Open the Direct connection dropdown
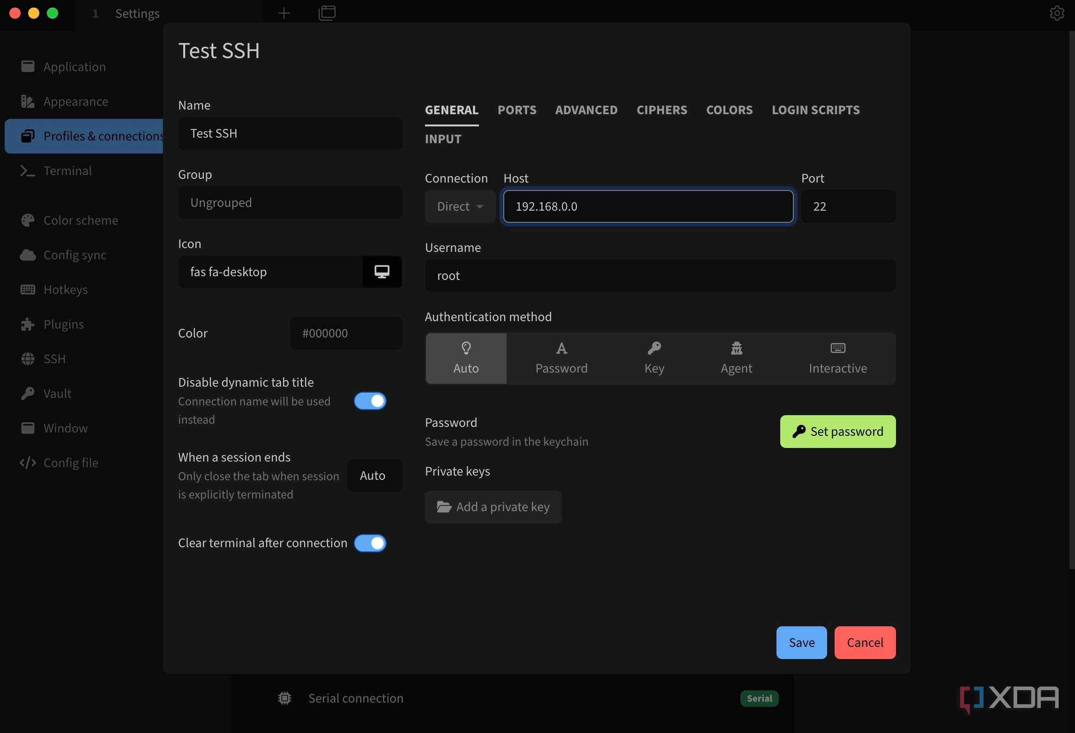Image resolution: width=1075 pixels, height=733 pixels. [x=460, y=206]
